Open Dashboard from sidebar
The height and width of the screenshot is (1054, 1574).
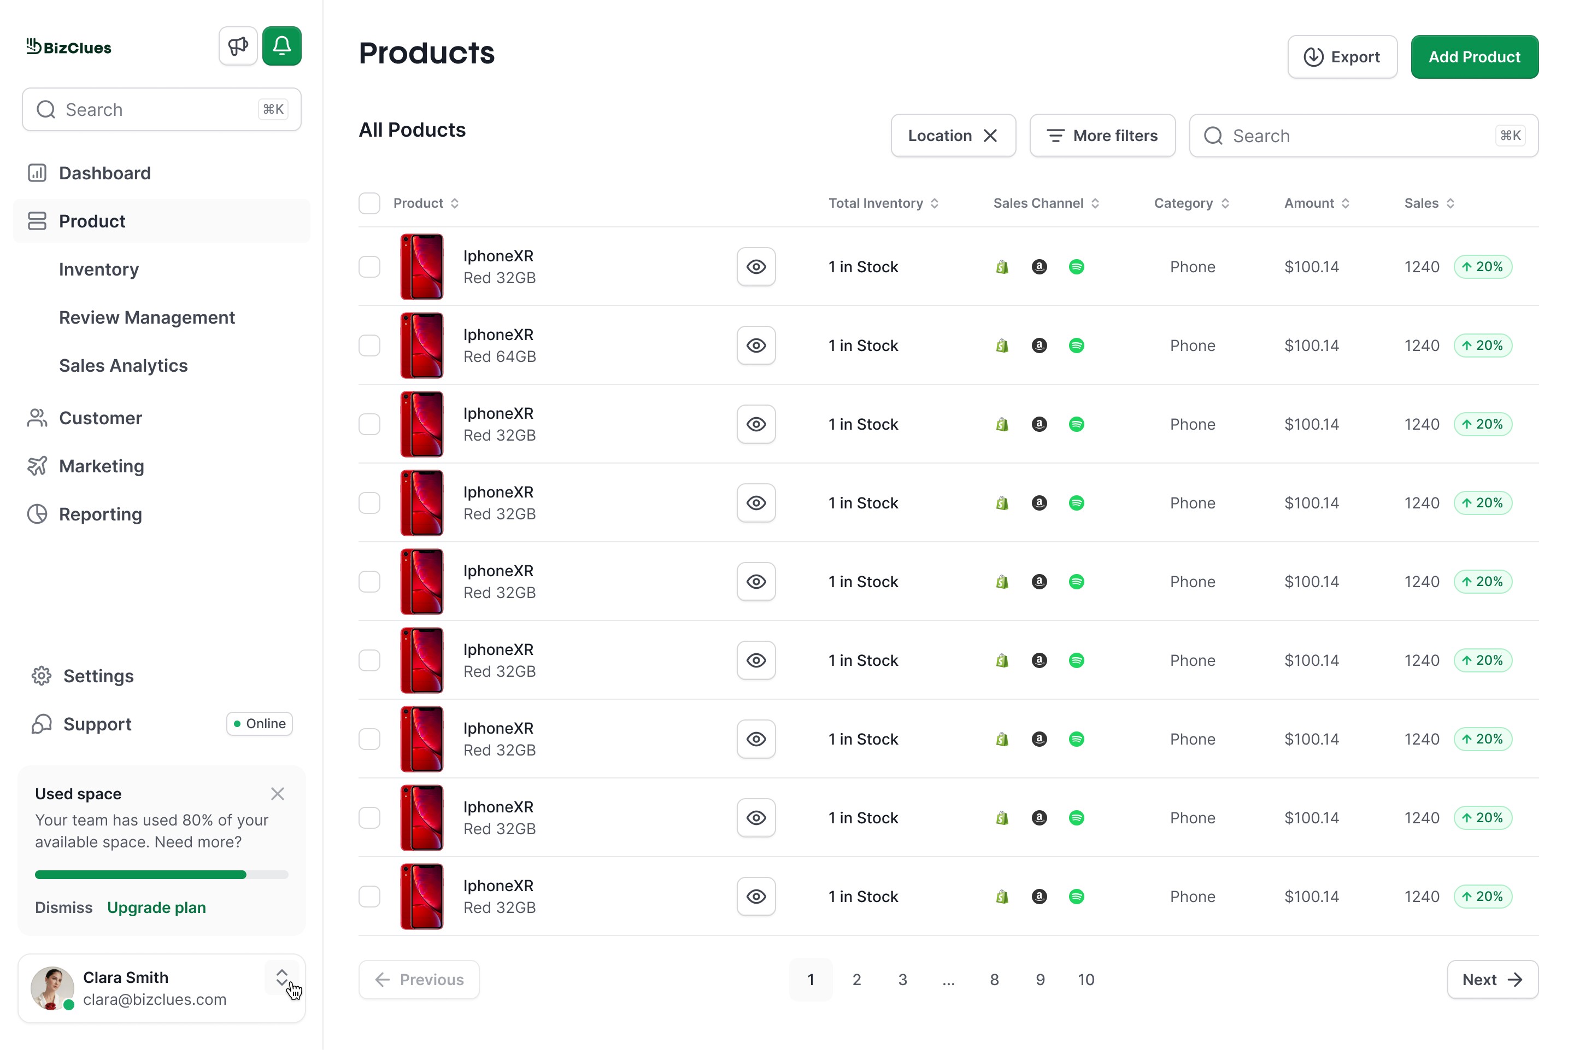[x=162, y=173]
